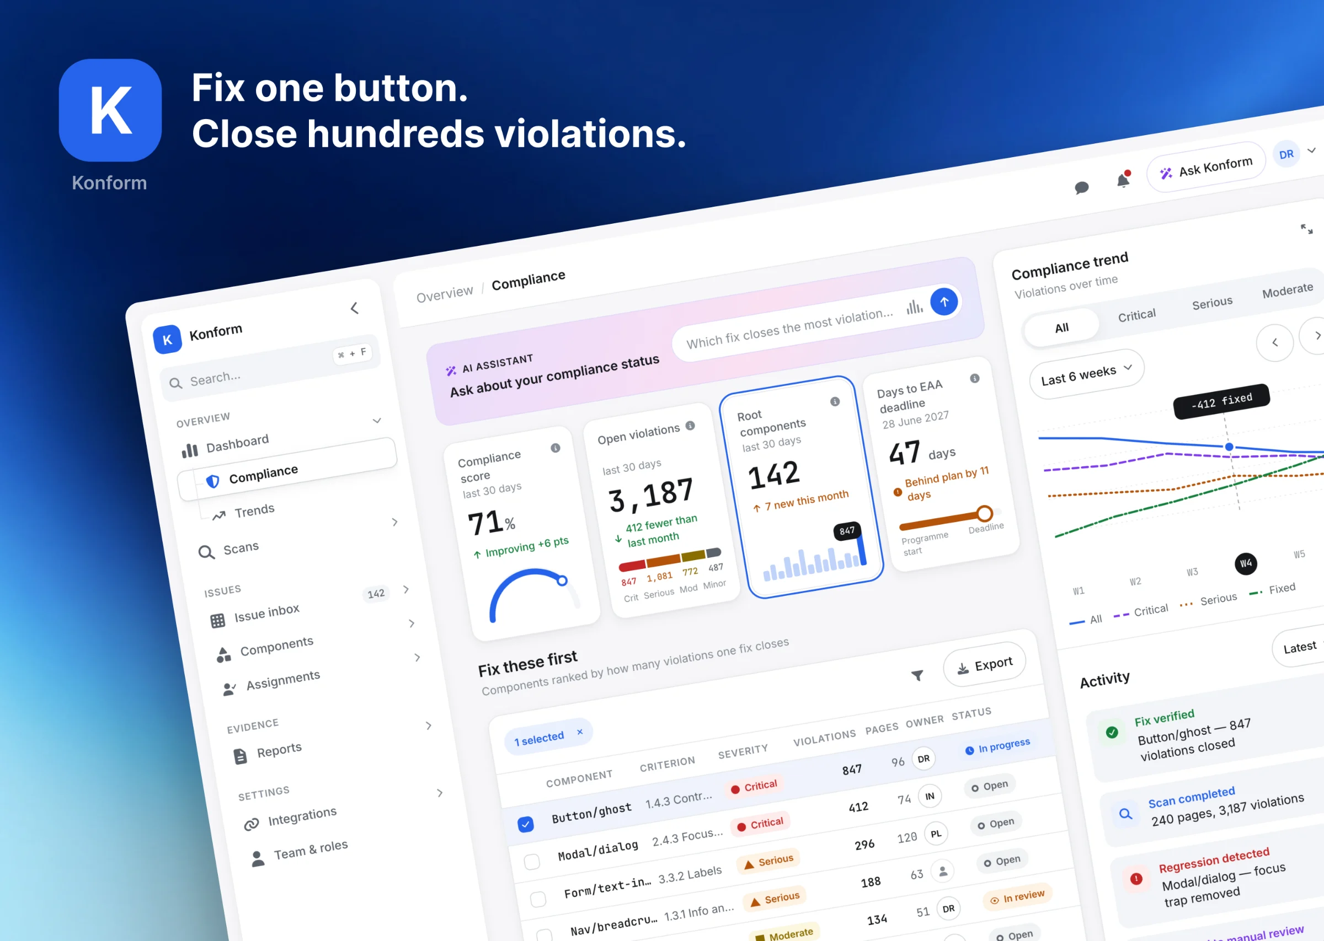
Task: Select the Moderate tab in Compliance trend
Action: point(1287,289)
